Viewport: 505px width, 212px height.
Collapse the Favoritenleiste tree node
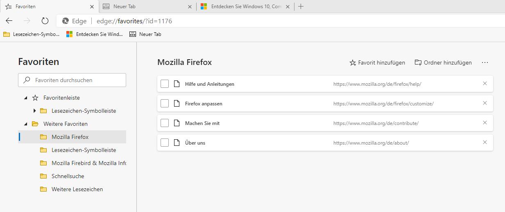26,98
